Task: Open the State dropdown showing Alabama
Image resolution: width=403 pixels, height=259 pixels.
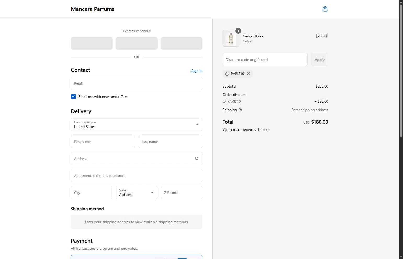Action: point(137,193)
